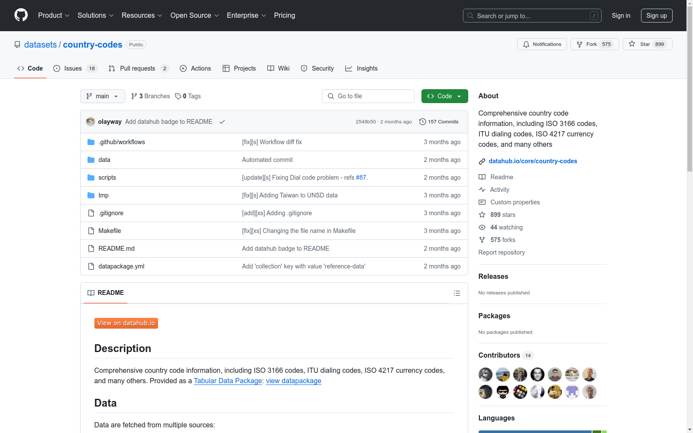
Task: Click the Sign in link
Action: click(x=621, y=16)
